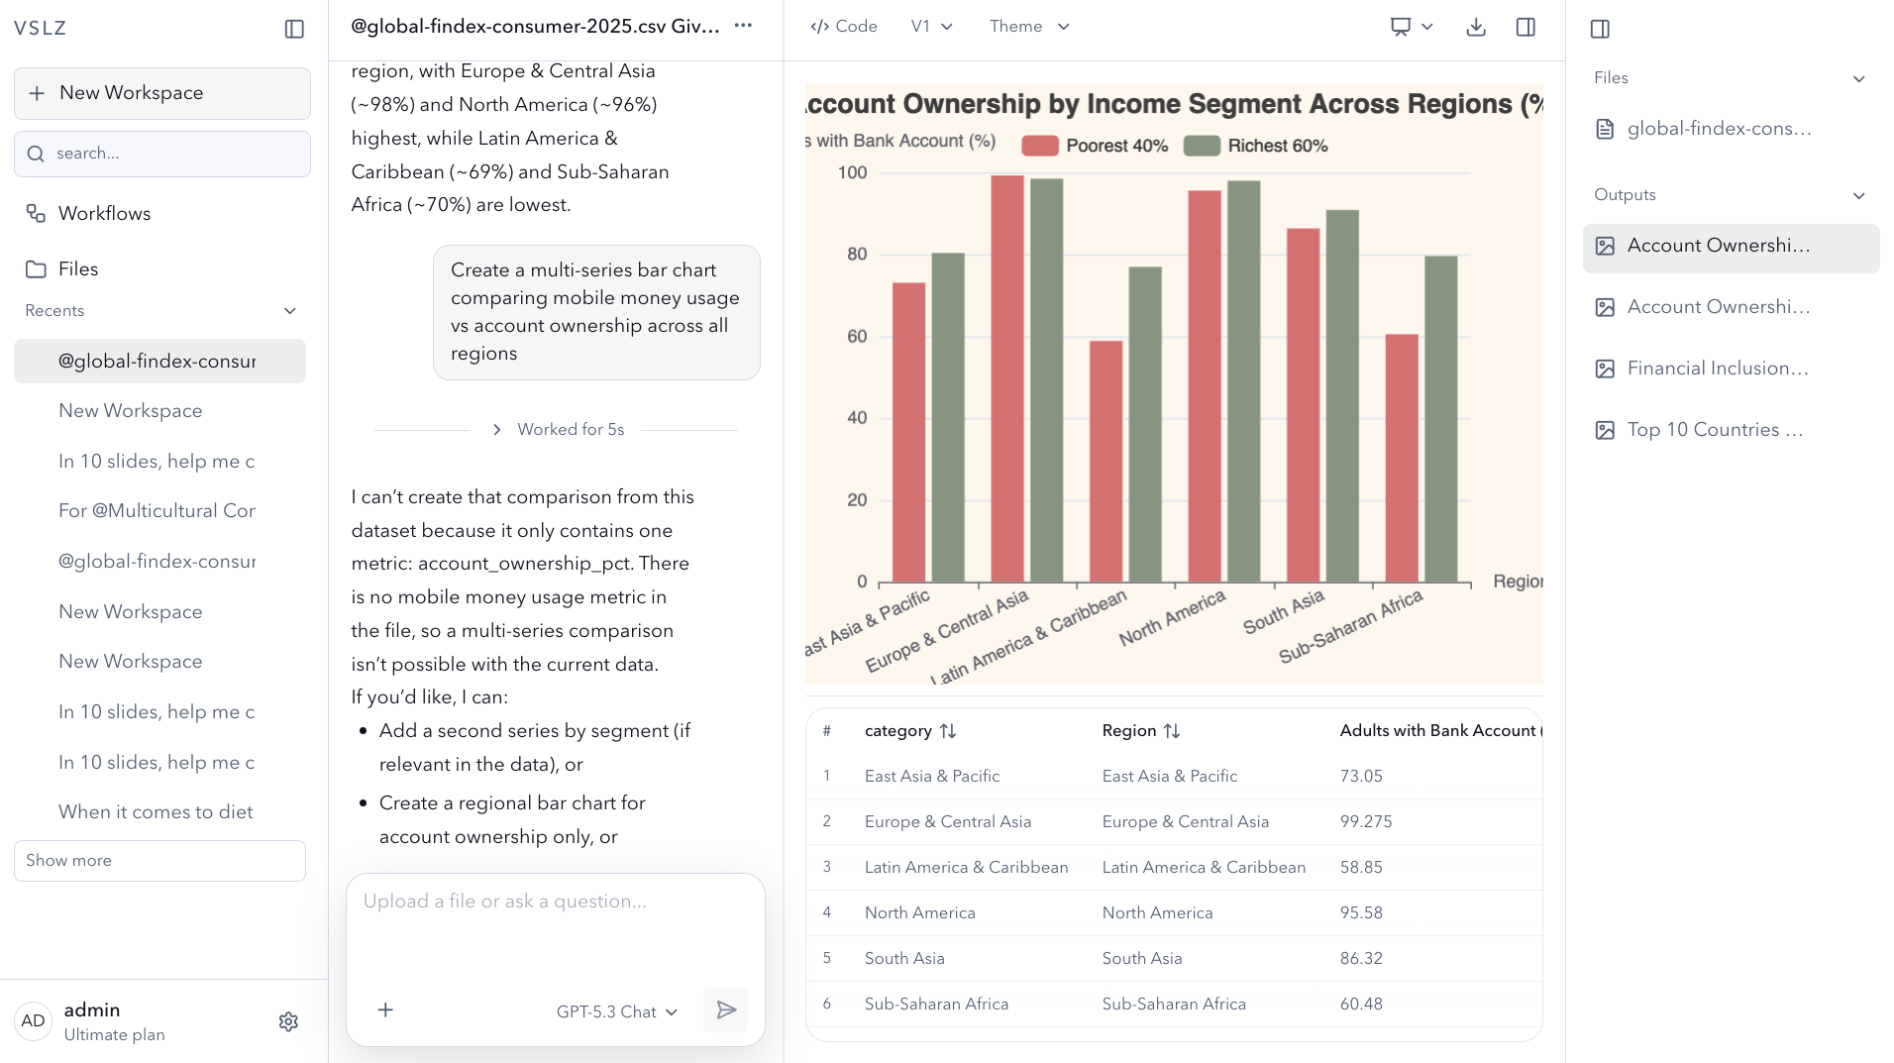Image resolution: width=1894 pixels, height=1063 pixels.
Task: Click image icon beside Top 10 Countries output
Action: (1605, 430)
